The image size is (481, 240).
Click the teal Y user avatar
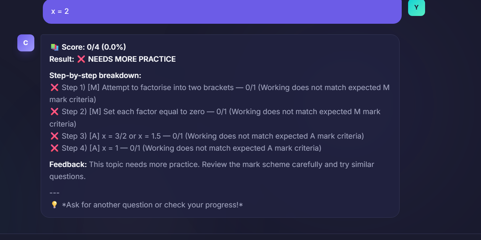point(416,7)
